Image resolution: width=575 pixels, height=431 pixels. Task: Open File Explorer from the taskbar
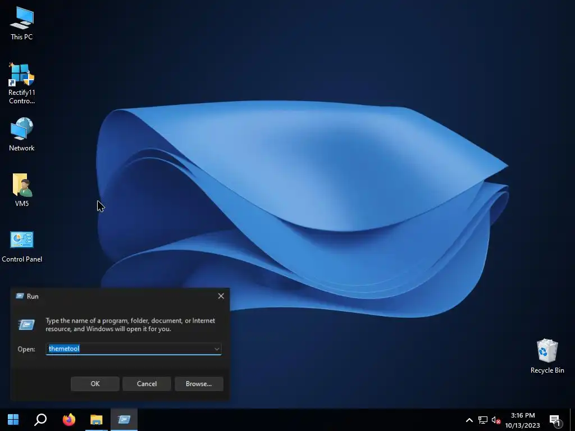tap(97, 420)
